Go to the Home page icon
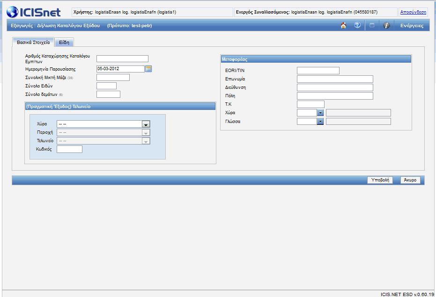Image resolution: width=436 pixels, height=297 pixels. [343, 25]
